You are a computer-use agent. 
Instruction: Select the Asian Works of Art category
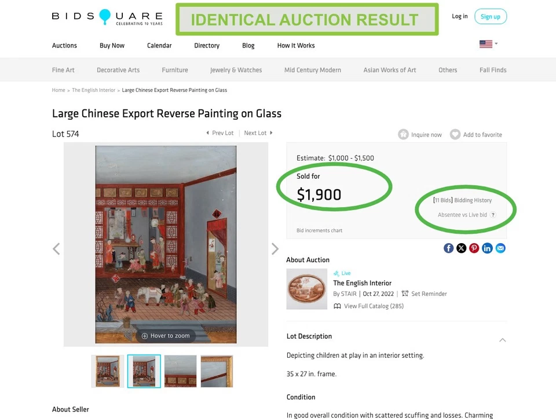click(x=390, y=70)
